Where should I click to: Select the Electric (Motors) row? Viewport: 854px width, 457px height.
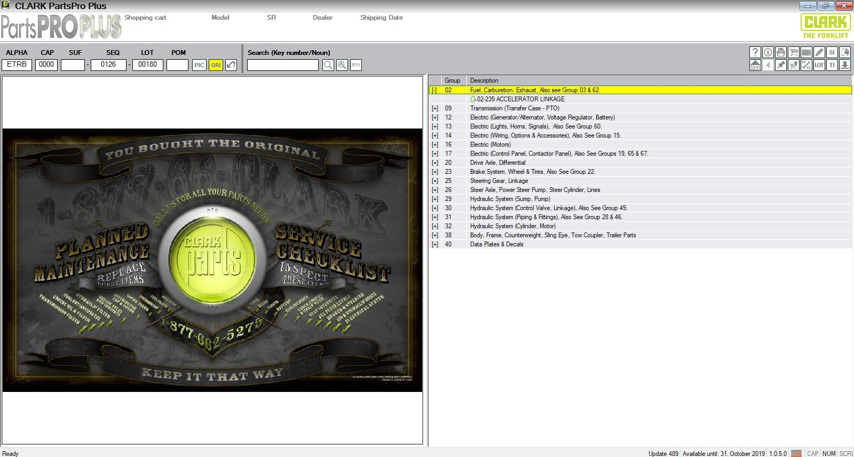click(640, 145)
